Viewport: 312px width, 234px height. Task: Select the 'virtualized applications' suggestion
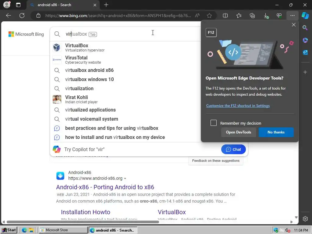click(125, 110)
